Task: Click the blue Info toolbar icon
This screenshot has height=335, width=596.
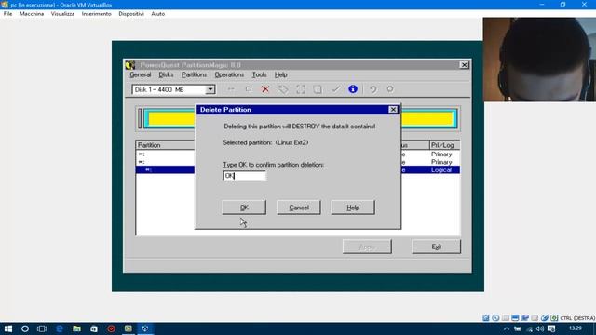Action: [x=353, y=89]
